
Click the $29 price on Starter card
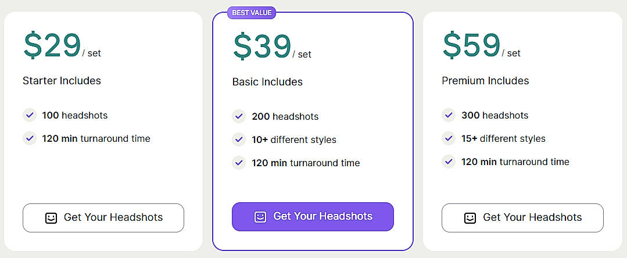pos(52,45)
